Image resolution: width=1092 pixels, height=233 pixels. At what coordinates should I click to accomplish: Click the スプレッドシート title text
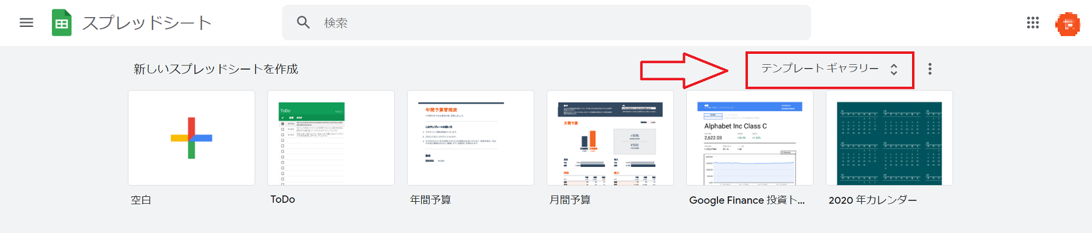tap(147, 23)
